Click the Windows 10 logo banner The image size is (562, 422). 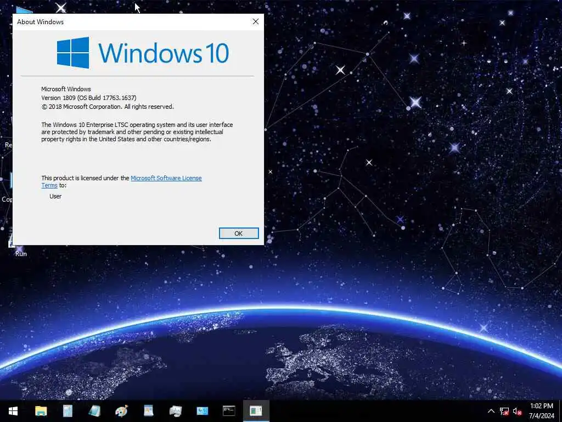pyautogui.click(x=143, y=53)
